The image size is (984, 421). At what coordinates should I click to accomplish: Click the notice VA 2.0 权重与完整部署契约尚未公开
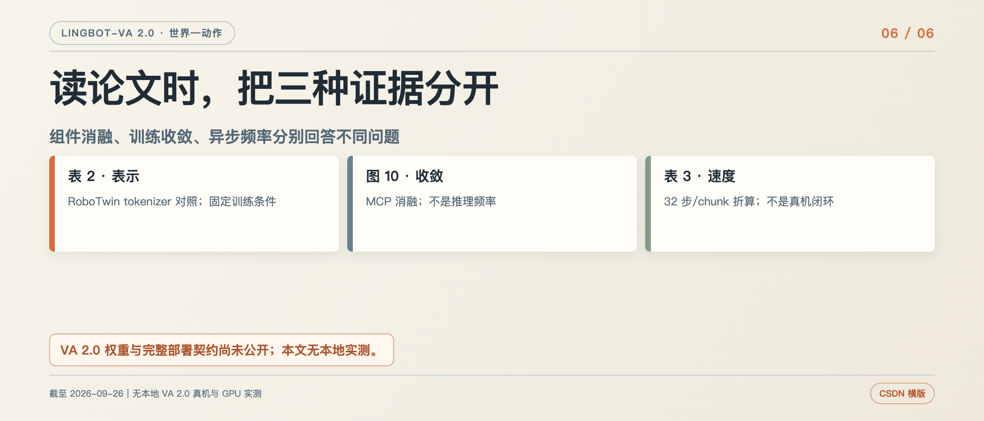click(x=222, y=350)
